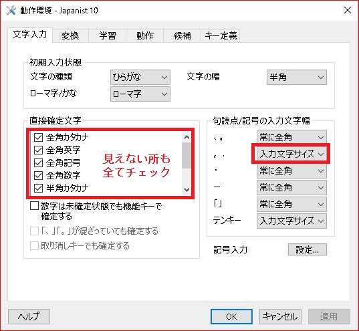The image size is (359, 331).
Task: Confirm with the OK button
Action: pos(231,316)
